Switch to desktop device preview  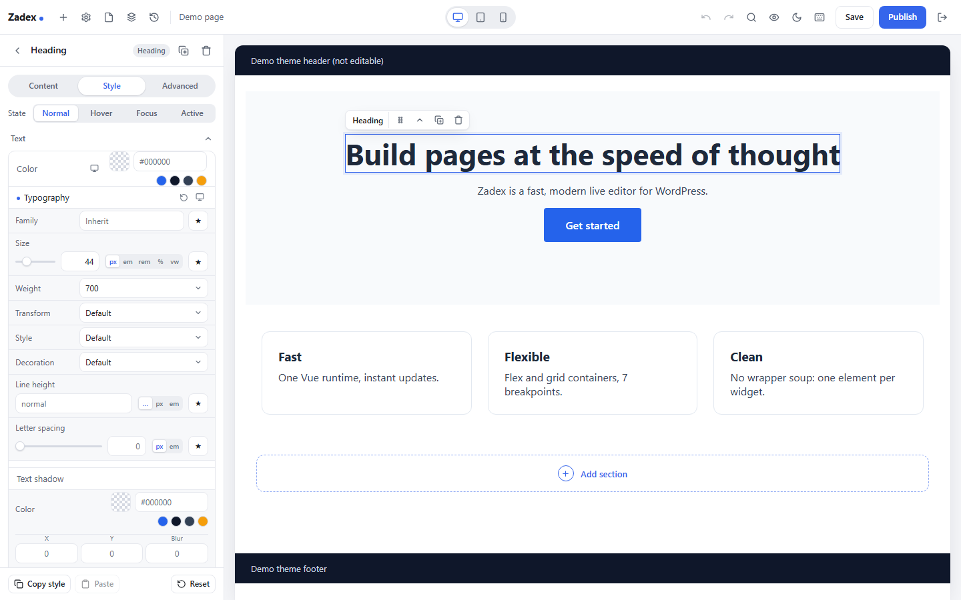point(458,17)
